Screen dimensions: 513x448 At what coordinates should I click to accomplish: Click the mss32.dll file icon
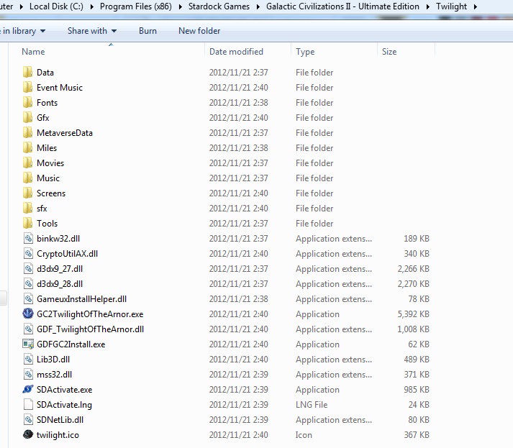pos(28,374)
